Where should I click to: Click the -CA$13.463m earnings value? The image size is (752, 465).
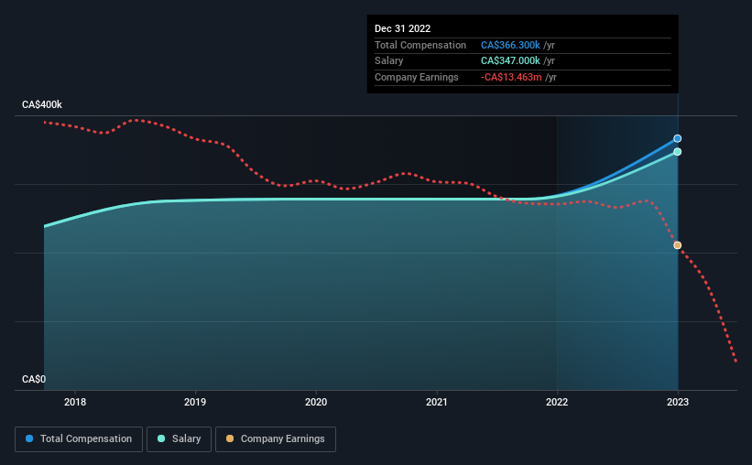coord(511,77)
